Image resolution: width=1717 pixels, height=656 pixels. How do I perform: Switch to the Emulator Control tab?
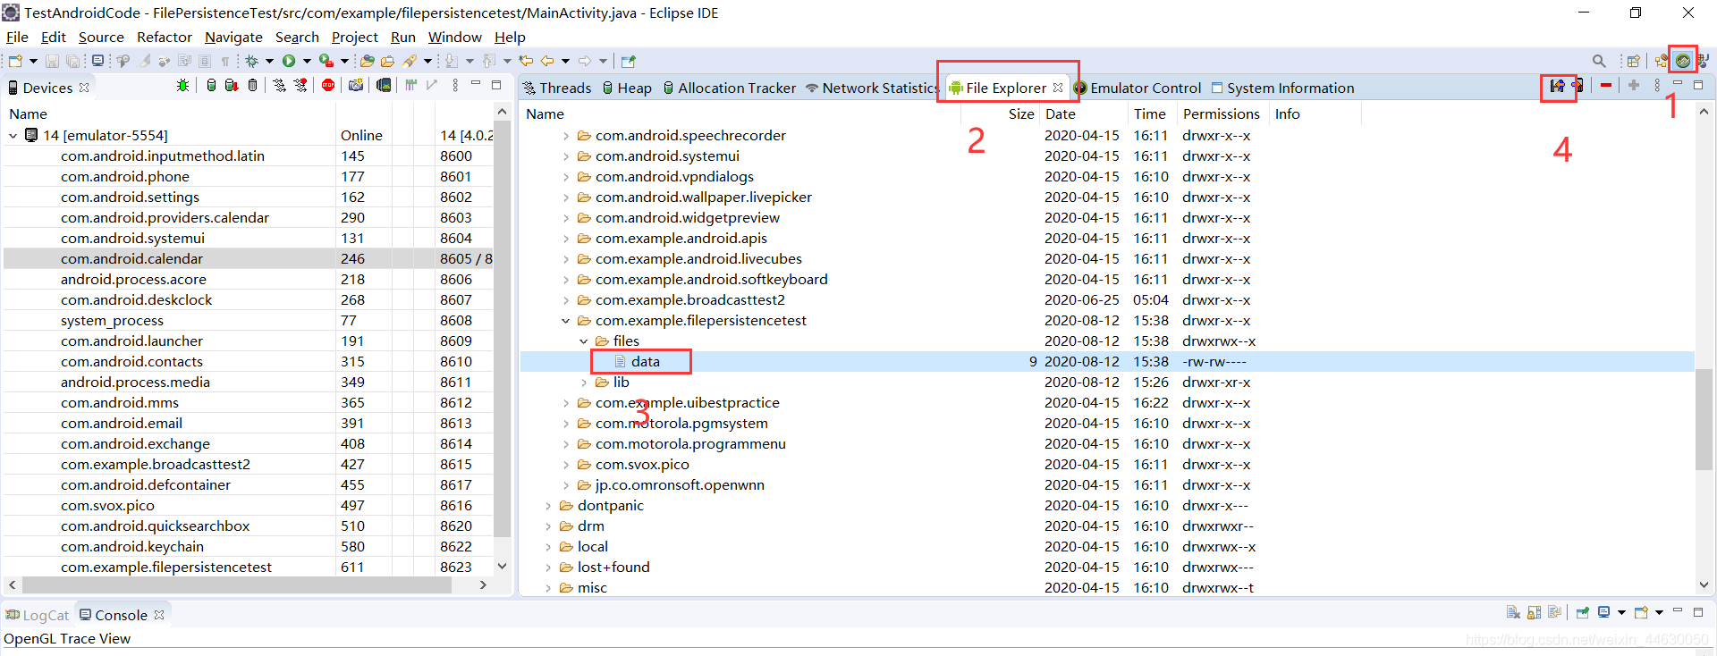click(x=1138, y=88)
